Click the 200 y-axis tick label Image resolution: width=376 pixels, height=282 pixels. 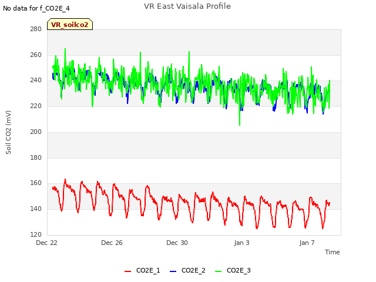(36, 132)
